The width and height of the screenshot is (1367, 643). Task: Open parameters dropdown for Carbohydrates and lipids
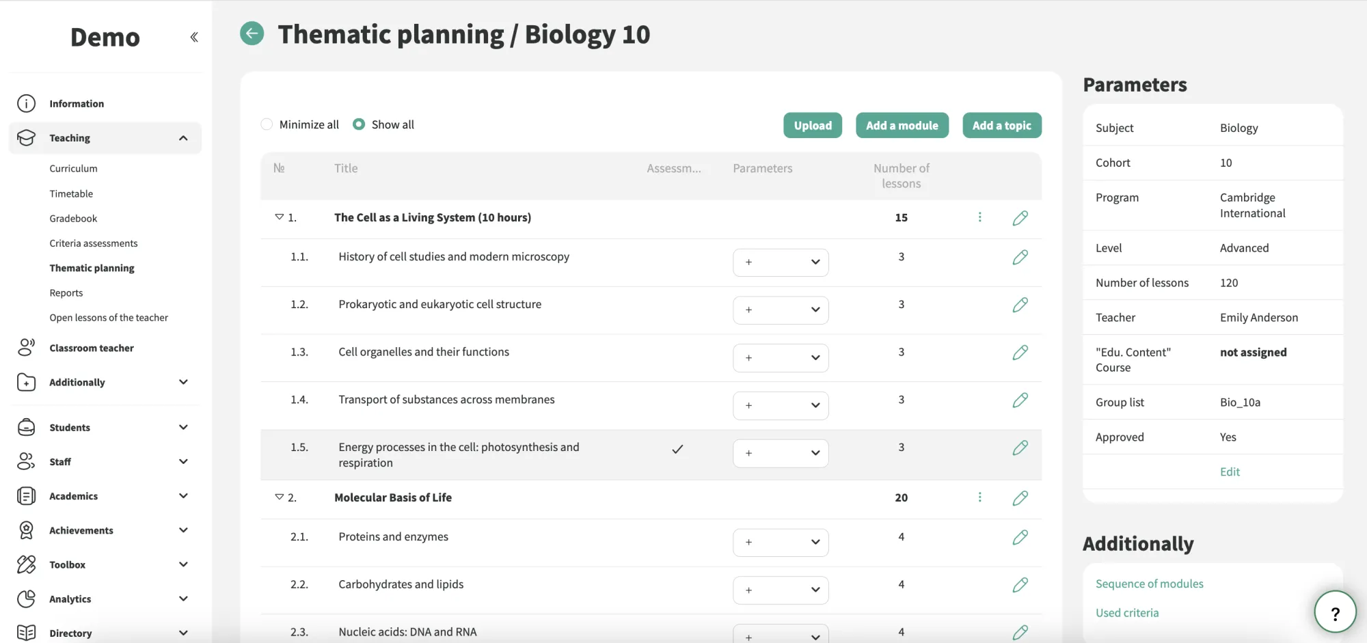pos(781,590)
